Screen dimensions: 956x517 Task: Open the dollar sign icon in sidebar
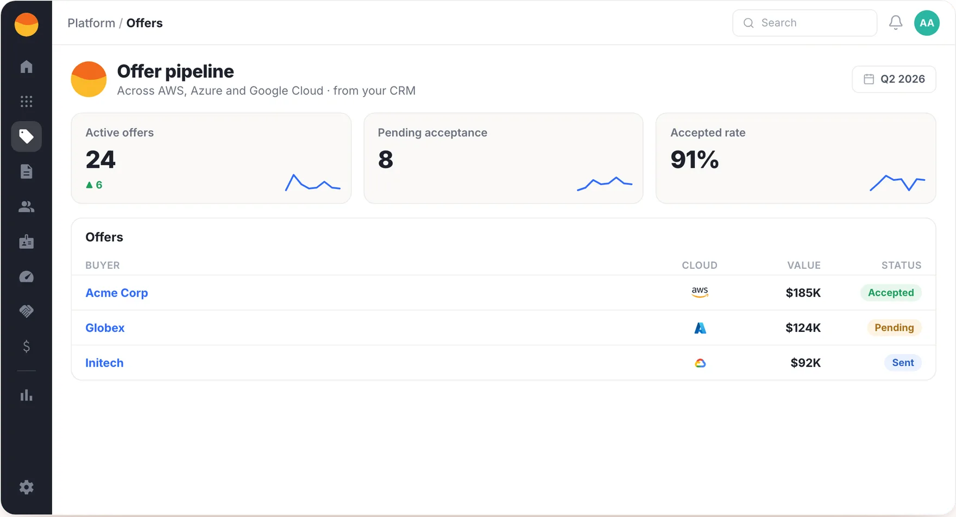click(26, 346)
